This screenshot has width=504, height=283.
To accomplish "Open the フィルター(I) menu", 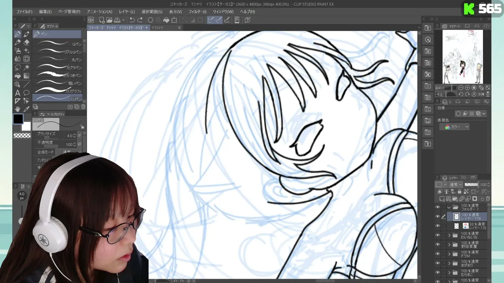I will [x=197, y=12].
